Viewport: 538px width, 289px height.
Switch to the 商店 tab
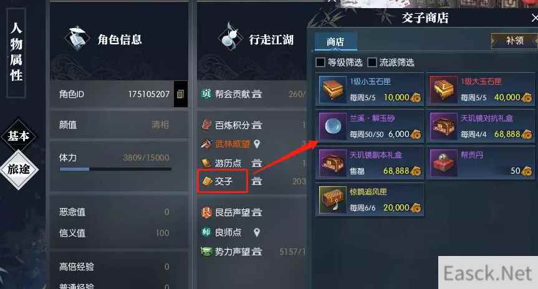pos(335,42)
